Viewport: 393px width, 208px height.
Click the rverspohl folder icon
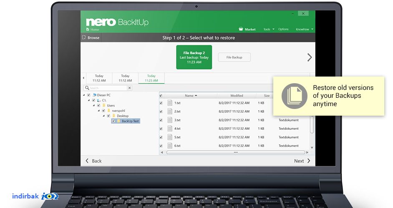pyautogui.click(x=109, y=111)
